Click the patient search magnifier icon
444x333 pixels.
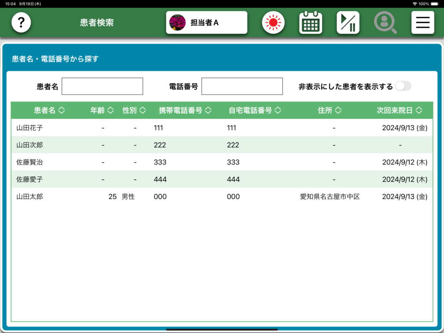pyautogui.click(x=385, y=23)
